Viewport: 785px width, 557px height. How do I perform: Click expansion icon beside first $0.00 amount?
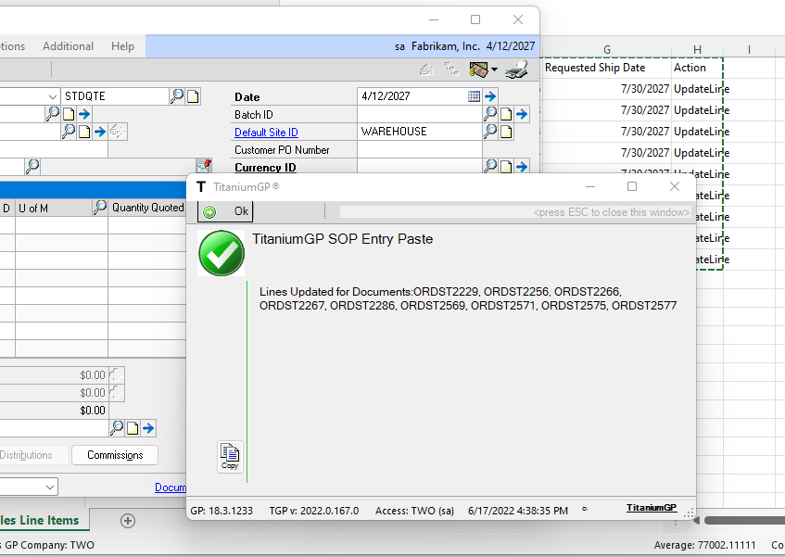(117, 374)
